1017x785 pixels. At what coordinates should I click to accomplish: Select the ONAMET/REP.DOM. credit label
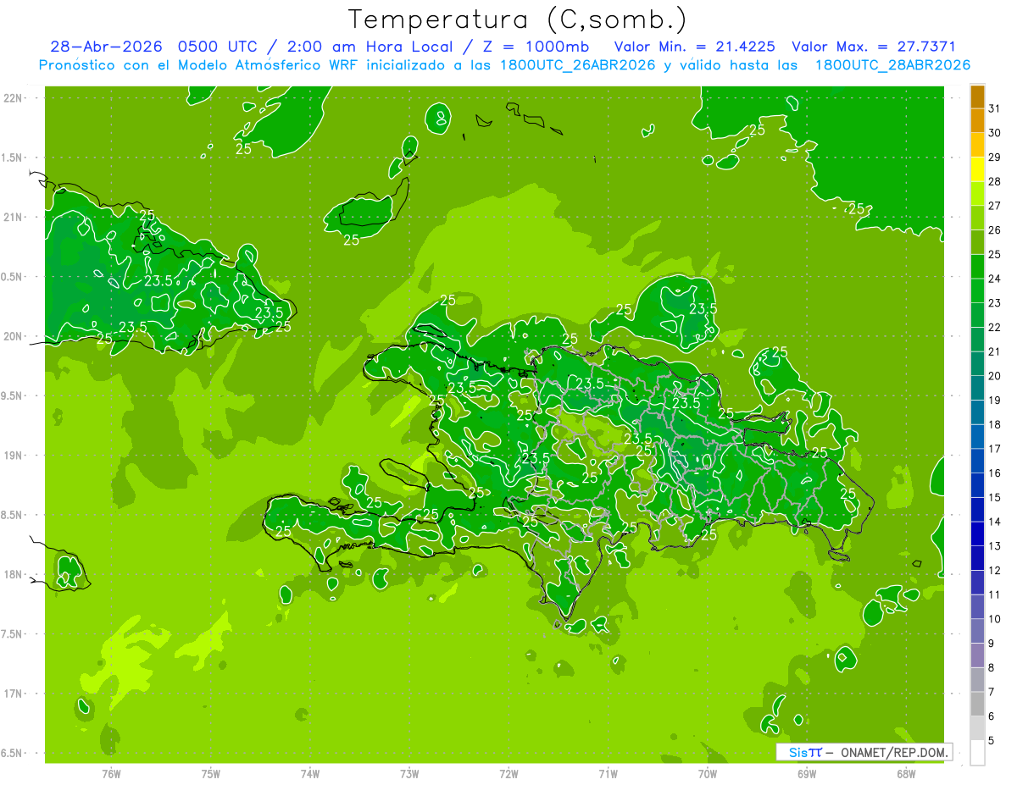click(895, 752)
